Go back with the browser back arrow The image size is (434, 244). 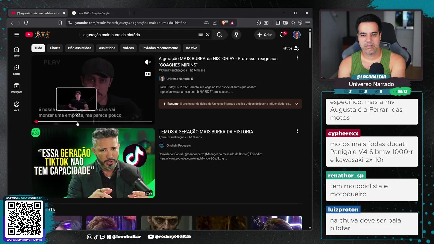(12, 23)
